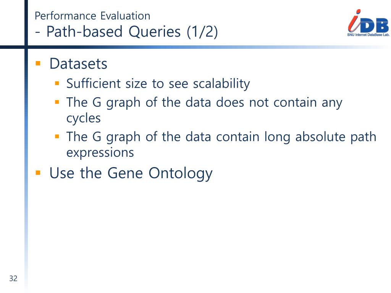Click the text 'contain long absolute path'
This screenshot has width=391, height=293.
(296, 137)
